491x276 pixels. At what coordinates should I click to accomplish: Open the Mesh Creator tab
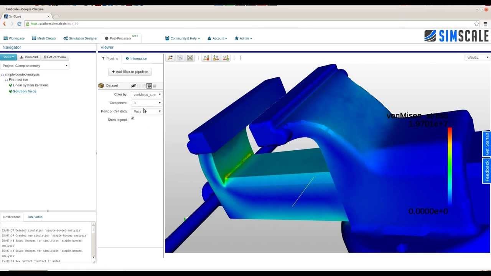click(x=44, y=38)
